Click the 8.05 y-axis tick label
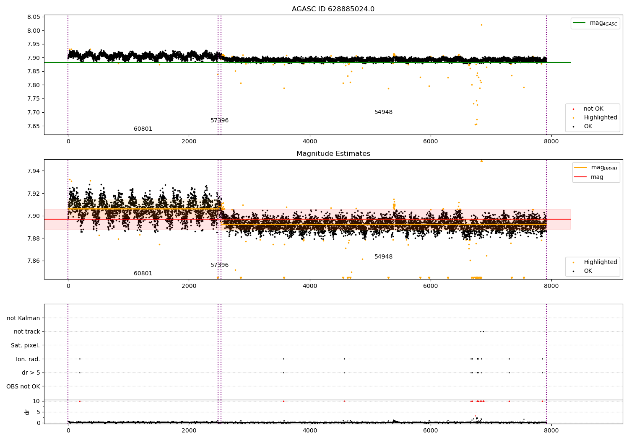 pyautogui.click(x=34, y=17)
